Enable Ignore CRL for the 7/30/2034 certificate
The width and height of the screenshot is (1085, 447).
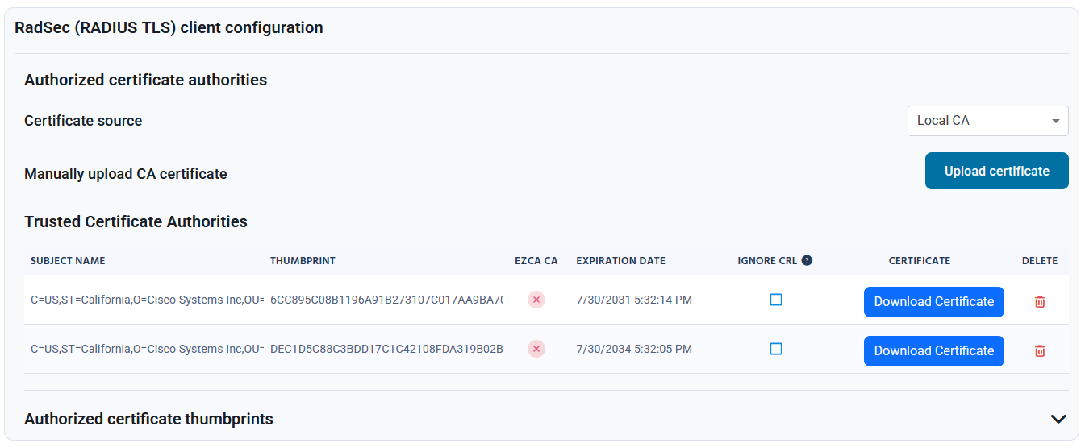(x=776, y=349)
